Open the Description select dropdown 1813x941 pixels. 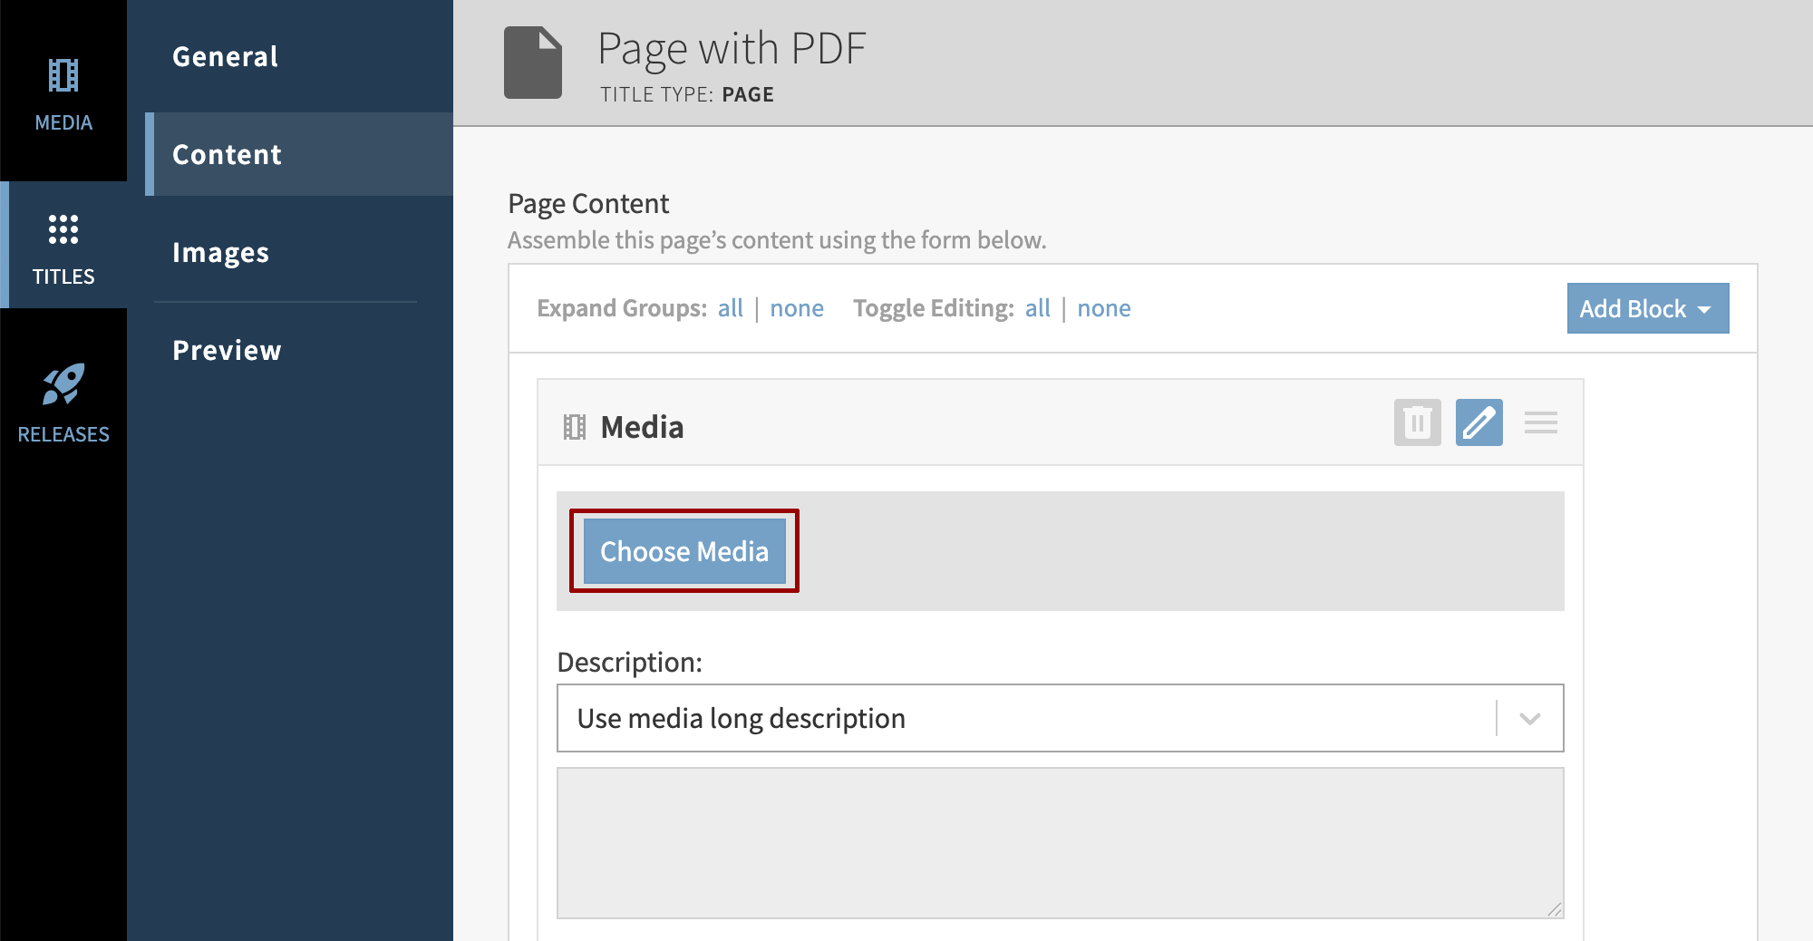tap(1024, 718)
